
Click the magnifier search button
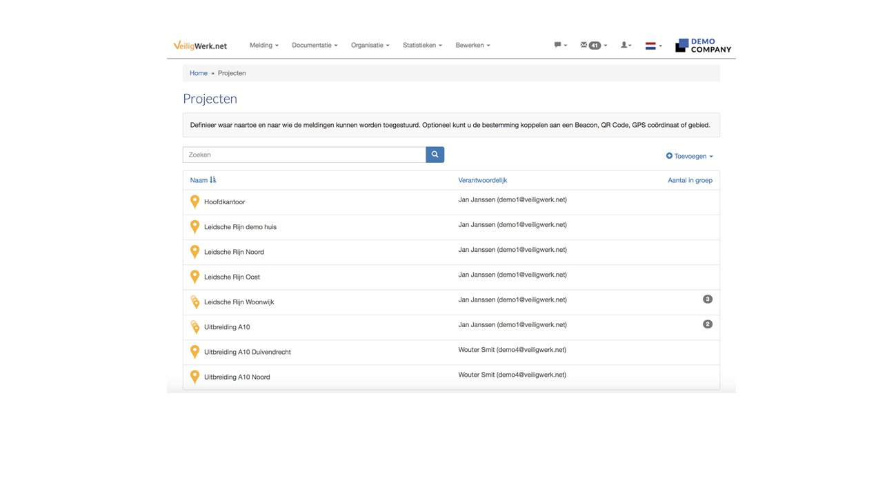point(435,155)
